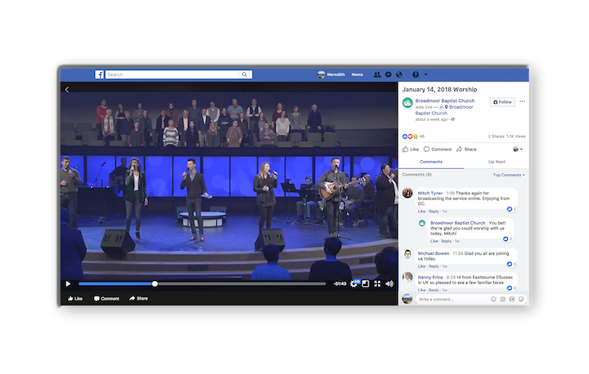
Task: Open post options three-dot menu
Action: (x=523, y=102)
